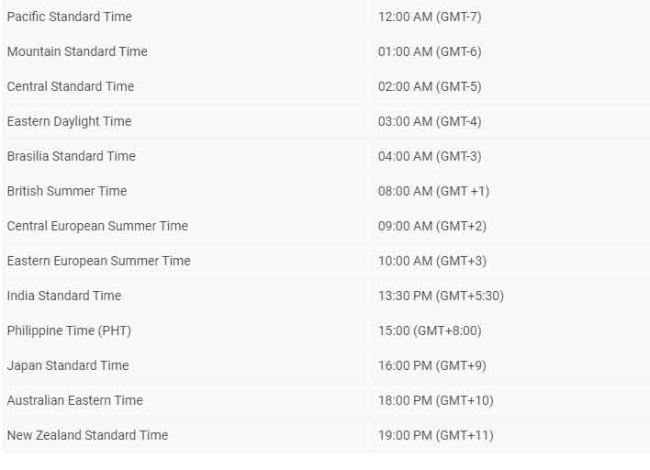650x470 pixels.
Task: Click the India Standard Time cell
Action: pyautogui.click(x=64, y=296)
